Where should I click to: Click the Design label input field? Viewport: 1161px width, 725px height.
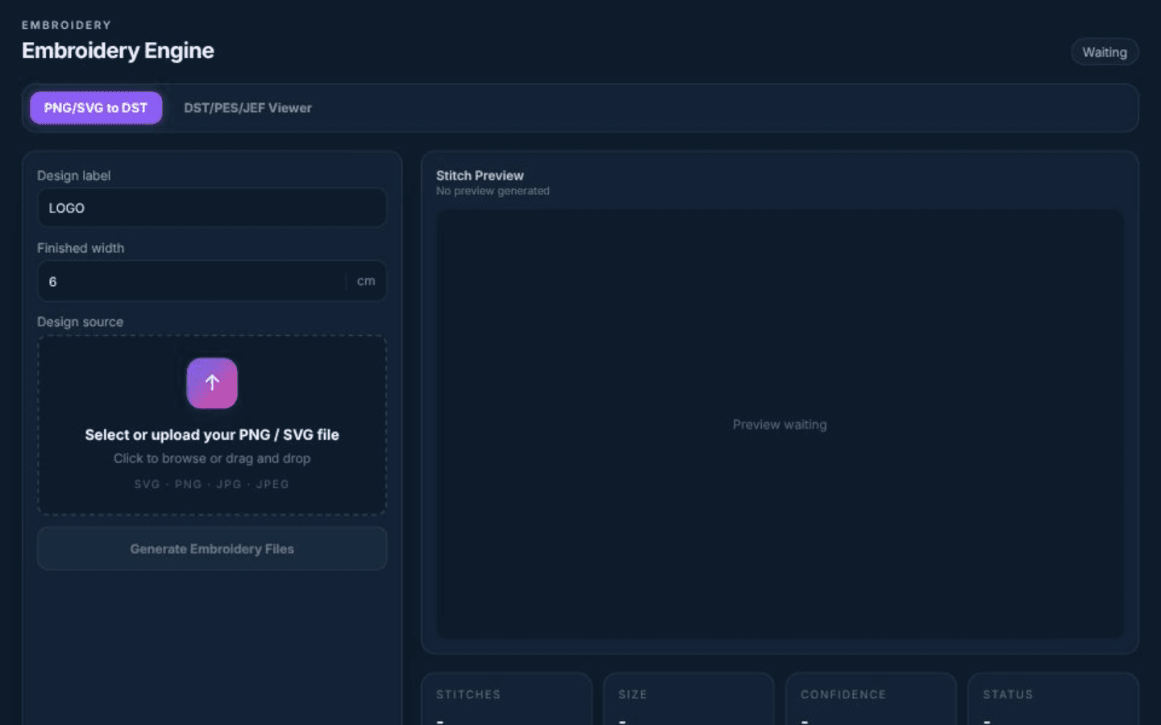point(212,208)
